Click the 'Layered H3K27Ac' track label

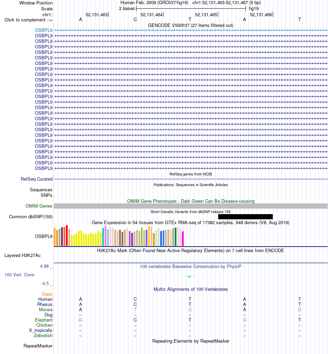(22, 256)
